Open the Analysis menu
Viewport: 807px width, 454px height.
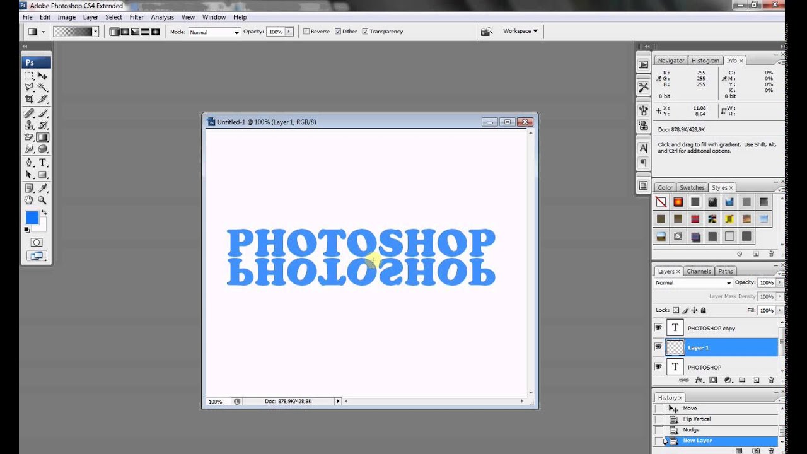[x=162, y=17]
